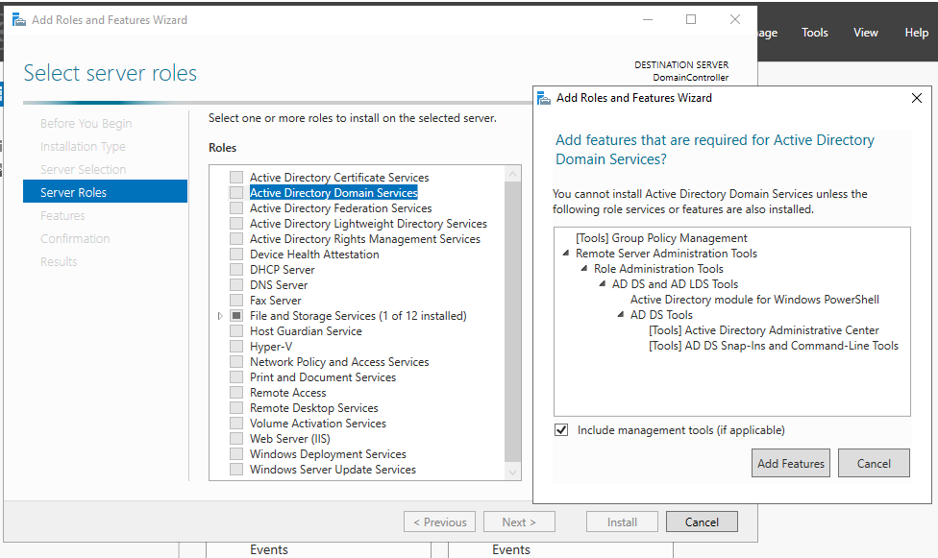938x558 pixels.
Task: Click the wizard icon in features dialog title
Action: point(545,97)
